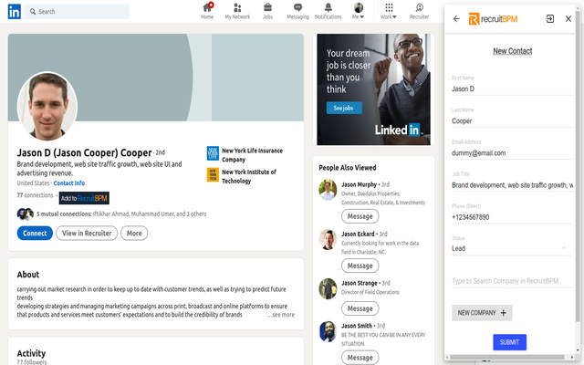Open the LinkedIn logo home icon
584x365 pixels.
coord(15,12)
